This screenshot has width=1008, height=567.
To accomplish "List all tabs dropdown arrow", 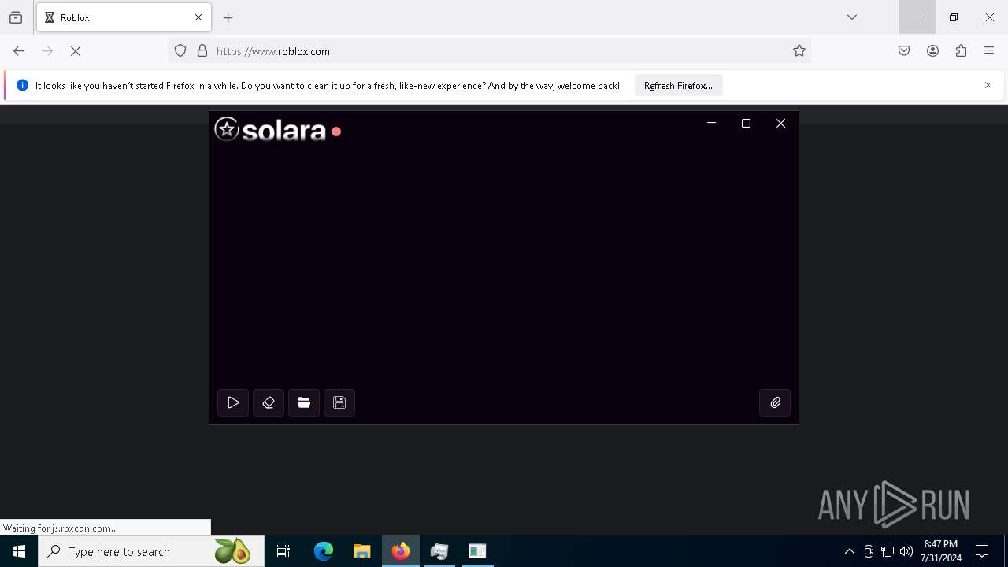I will (x=852, y=17).
